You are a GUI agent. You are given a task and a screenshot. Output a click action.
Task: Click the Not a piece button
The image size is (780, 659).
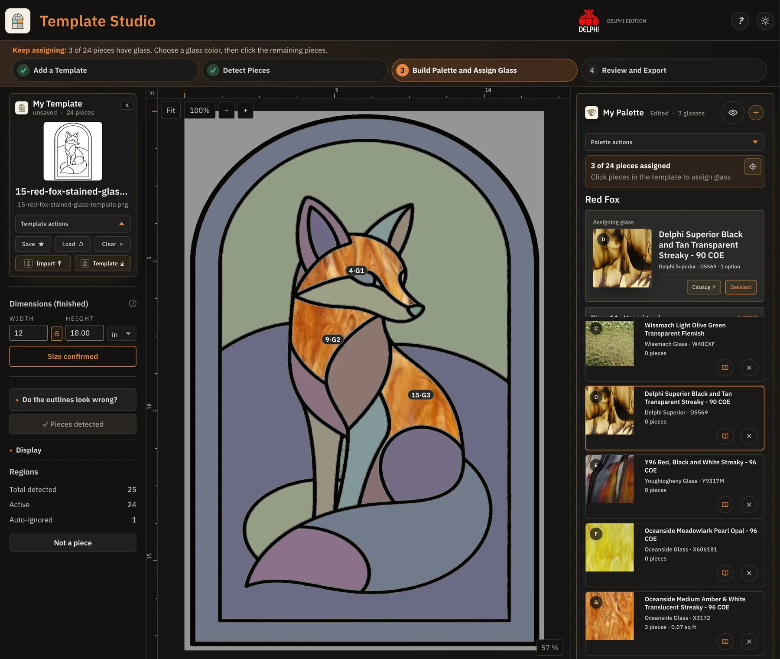coord(73,543)
